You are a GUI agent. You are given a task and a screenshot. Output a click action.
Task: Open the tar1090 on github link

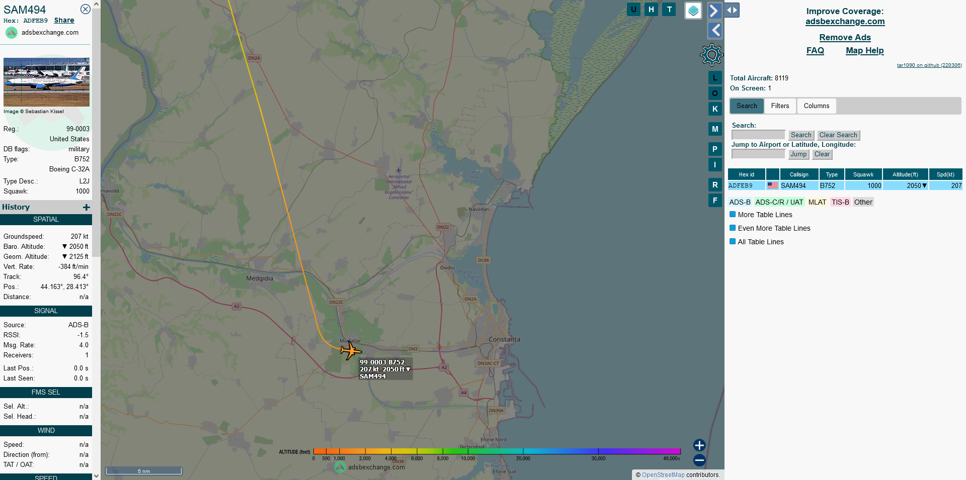coord(929,65)
